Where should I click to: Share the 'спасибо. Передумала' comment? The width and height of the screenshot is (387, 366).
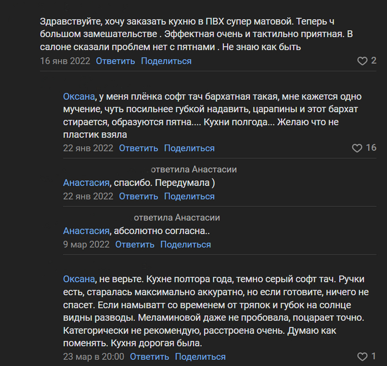pos(189,196)
